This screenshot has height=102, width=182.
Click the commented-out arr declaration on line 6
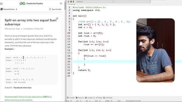[104, 22]
